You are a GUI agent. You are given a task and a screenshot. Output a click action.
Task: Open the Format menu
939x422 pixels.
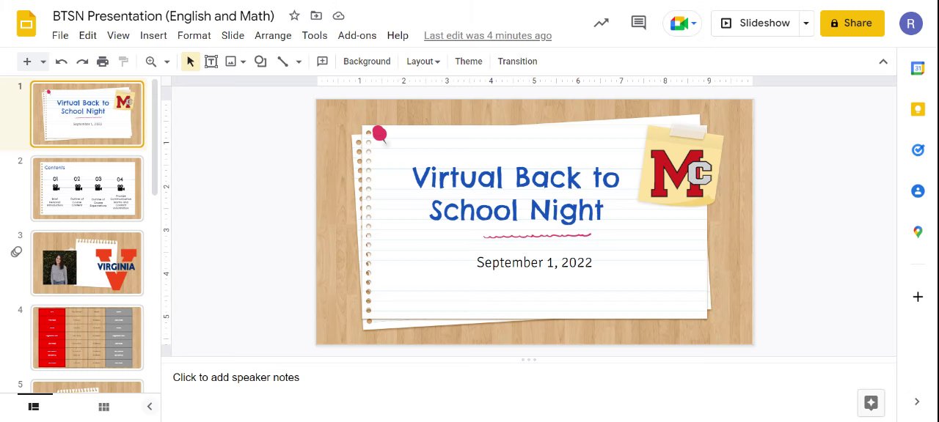[194, 35]
